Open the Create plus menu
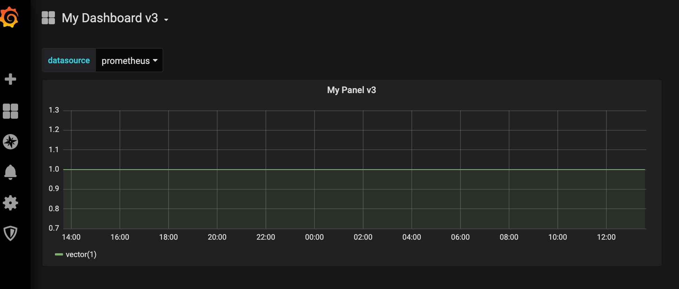This screenshot has width=679, height=289. click(x=10, y=79)
